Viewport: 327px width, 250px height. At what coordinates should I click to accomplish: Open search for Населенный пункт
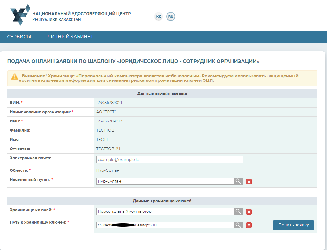pyautogui.click(x=238, y=181)
